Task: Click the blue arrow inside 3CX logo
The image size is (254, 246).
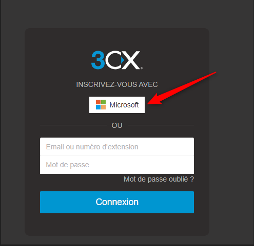Action: (123, 60)
